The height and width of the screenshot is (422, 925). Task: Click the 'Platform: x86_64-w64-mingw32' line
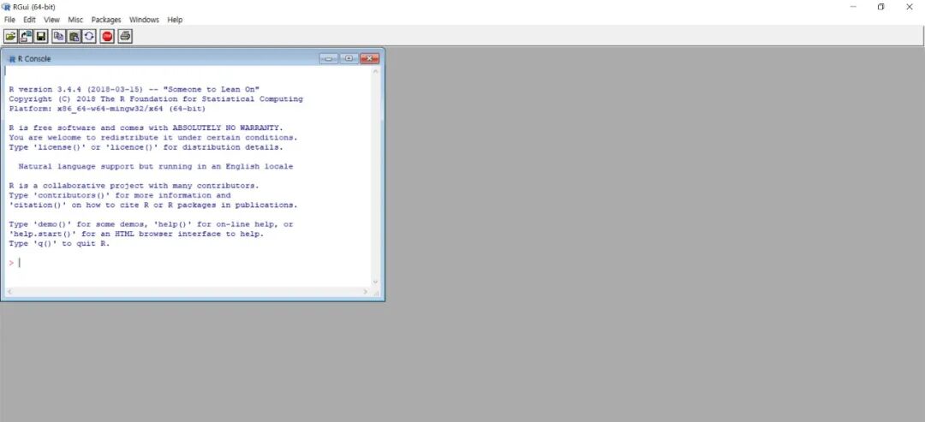[x=107, y=109]
